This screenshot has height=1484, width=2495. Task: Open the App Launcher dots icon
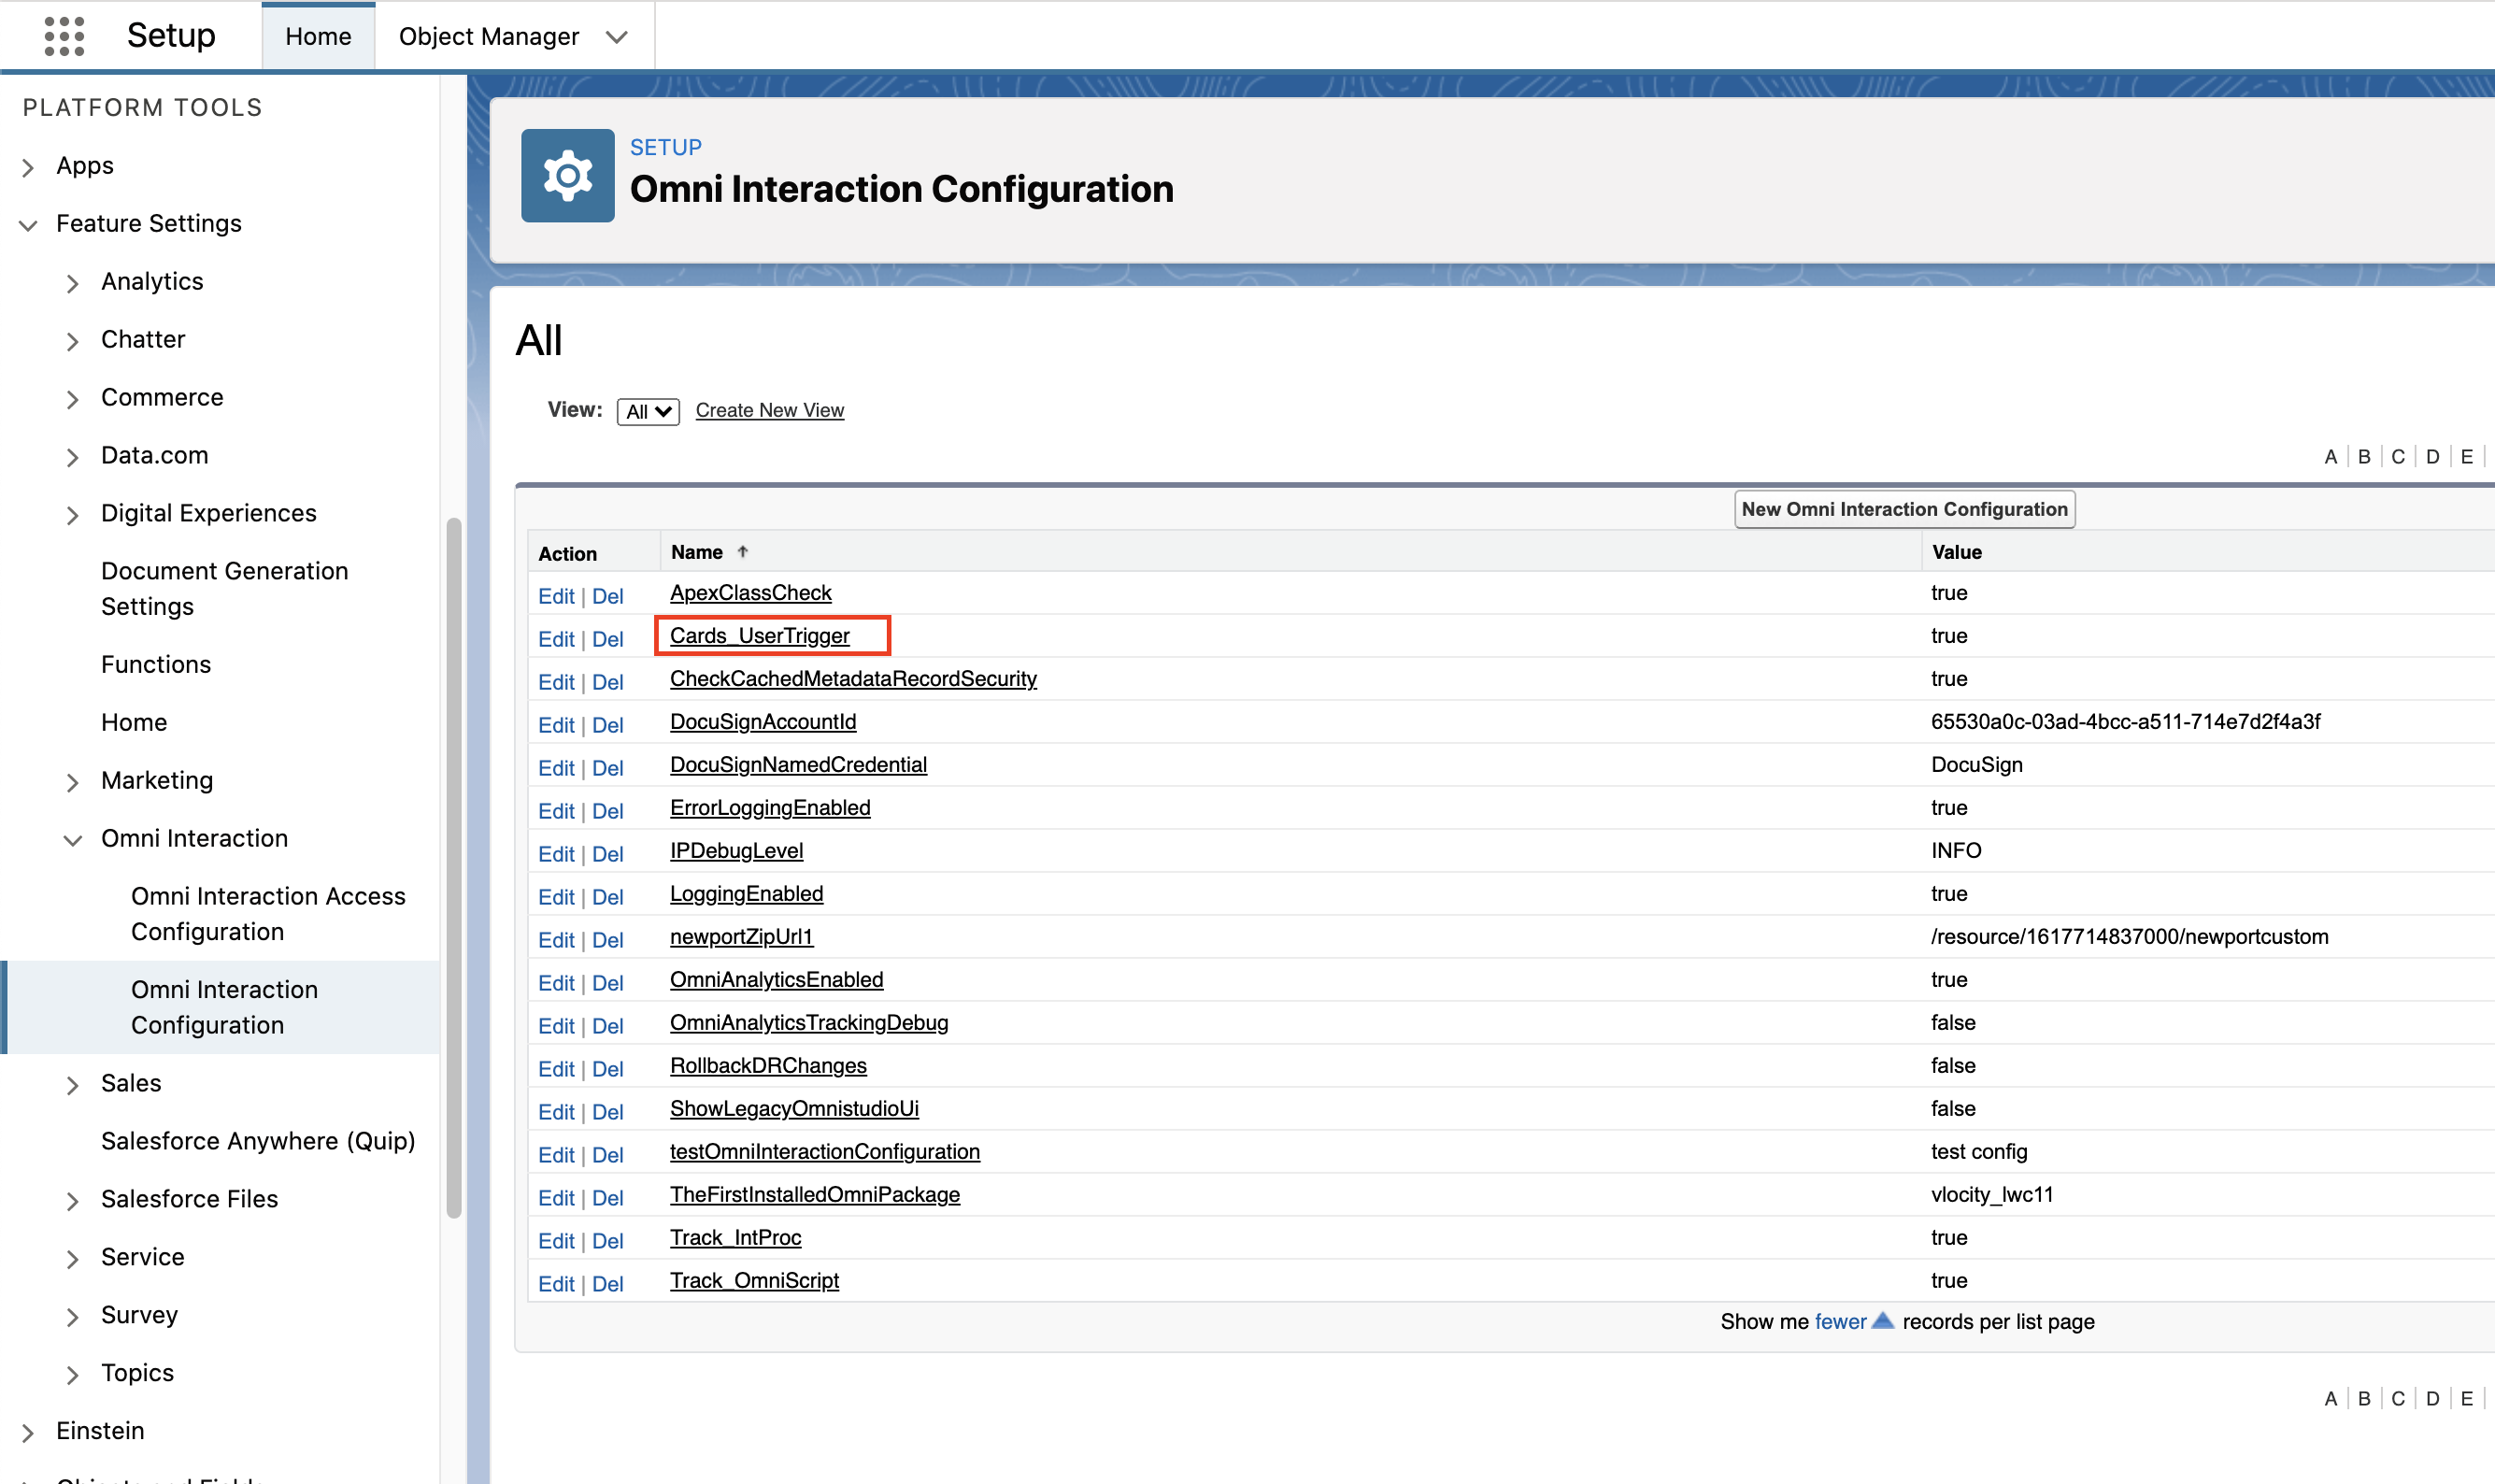pyautogui.click(x=64, y=36)
